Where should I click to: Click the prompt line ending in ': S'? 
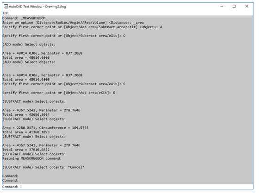point(64,84)
